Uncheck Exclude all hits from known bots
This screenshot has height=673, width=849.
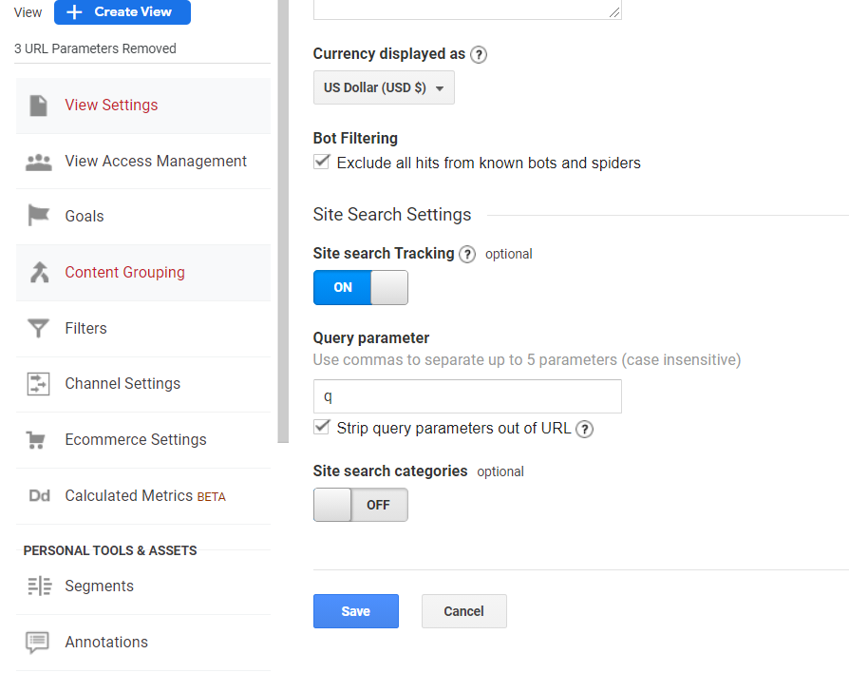coord(322,162)
